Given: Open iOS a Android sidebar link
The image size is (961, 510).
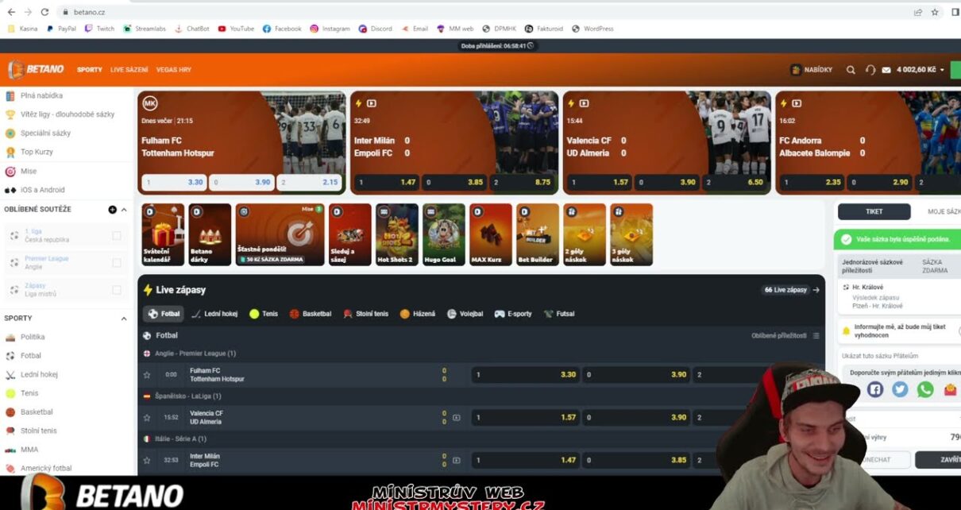Looking at the screenshot, I should 42,190.
